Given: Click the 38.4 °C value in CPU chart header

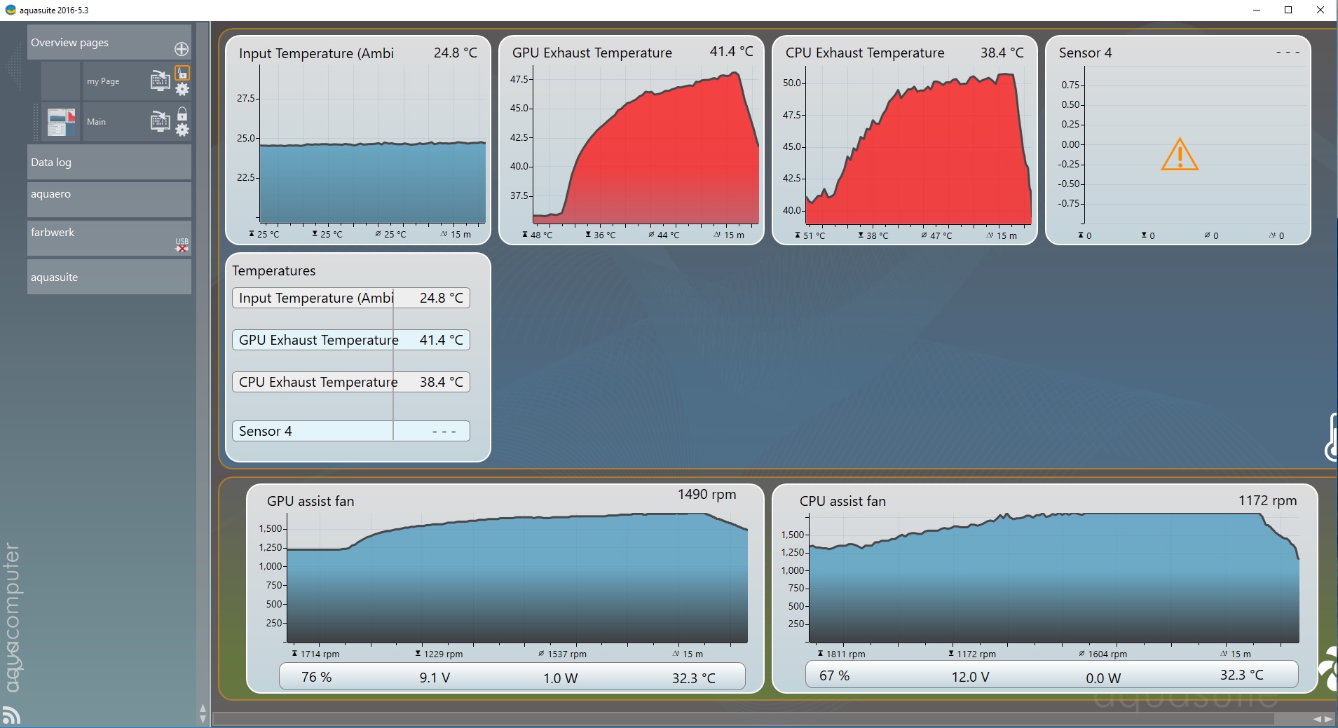Looking at the screenshot, I should click(1002, 53).
